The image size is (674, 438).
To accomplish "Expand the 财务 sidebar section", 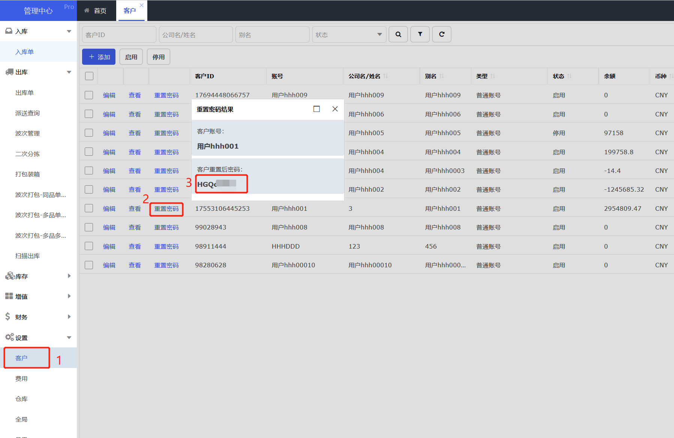I will [69, 317].
